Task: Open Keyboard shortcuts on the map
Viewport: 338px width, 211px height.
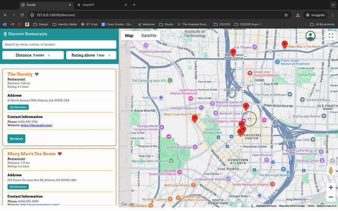Action: [x=266, y=206]
